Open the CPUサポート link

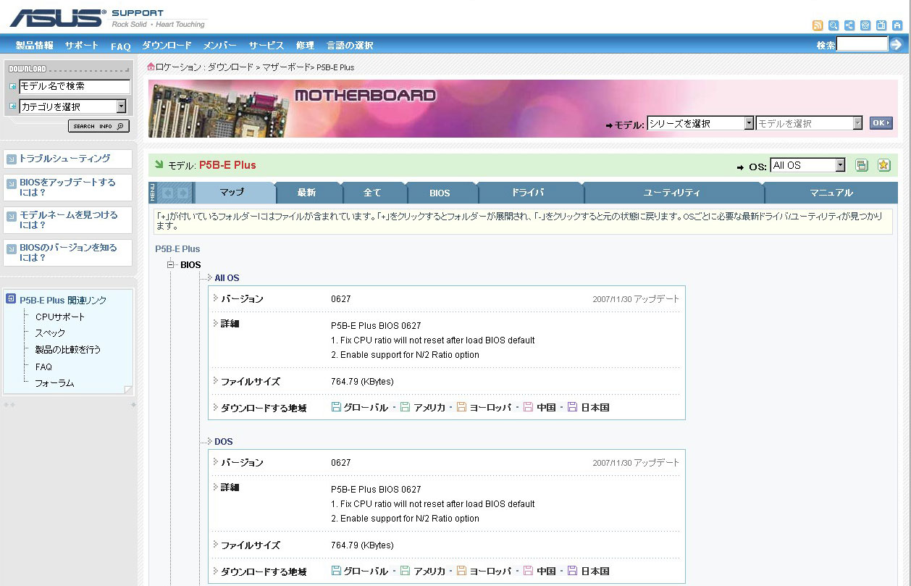click(x=60, y=317)
